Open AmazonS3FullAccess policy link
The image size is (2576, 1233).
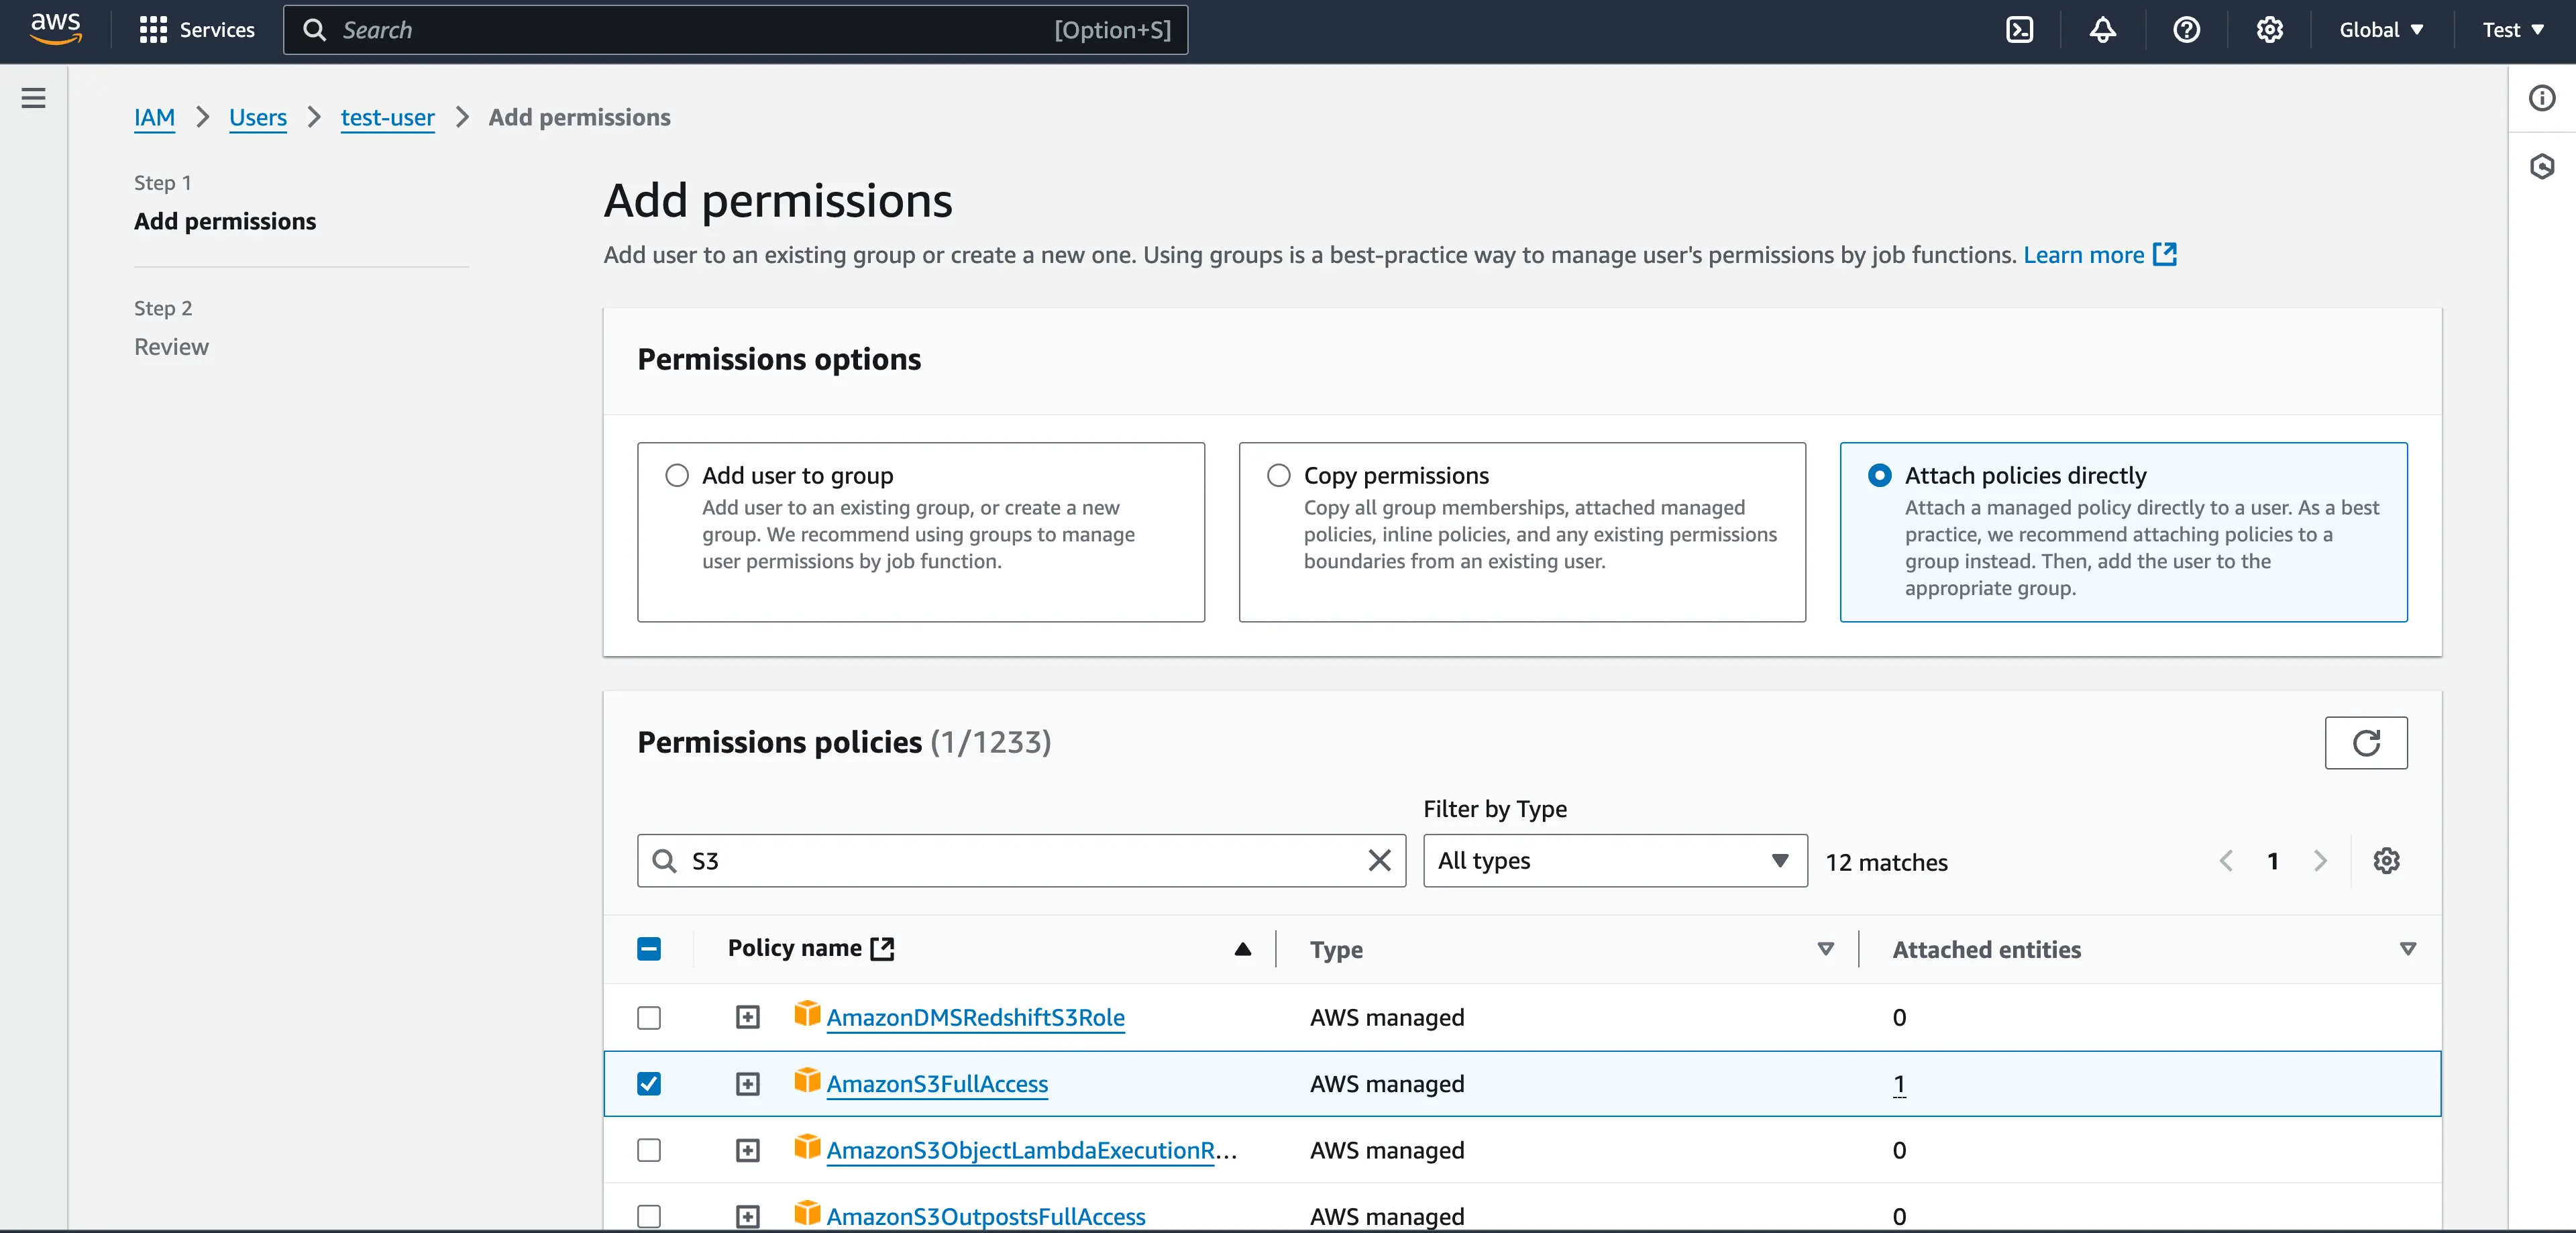(936, 1084)
